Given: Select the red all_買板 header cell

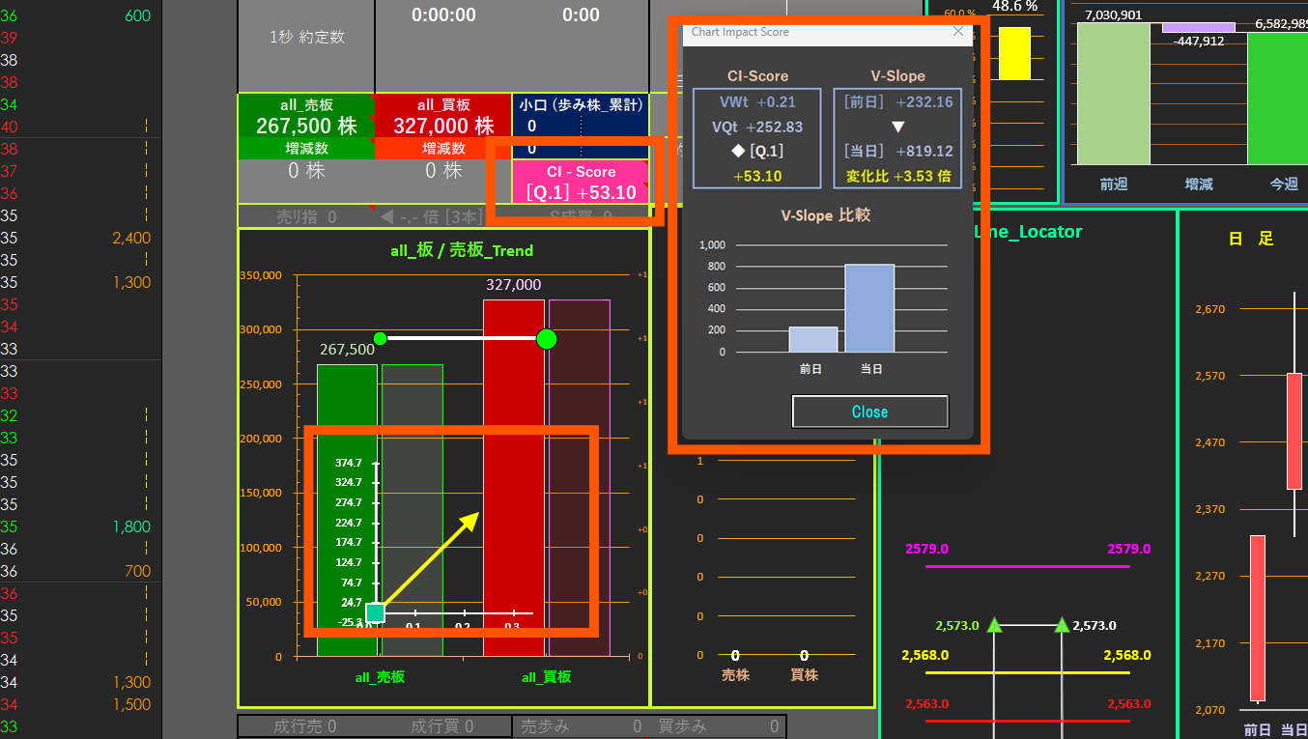Looking at the screenshot, I should click(442, 116).
